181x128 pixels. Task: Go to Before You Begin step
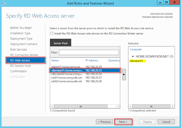[x=21, y=28]
